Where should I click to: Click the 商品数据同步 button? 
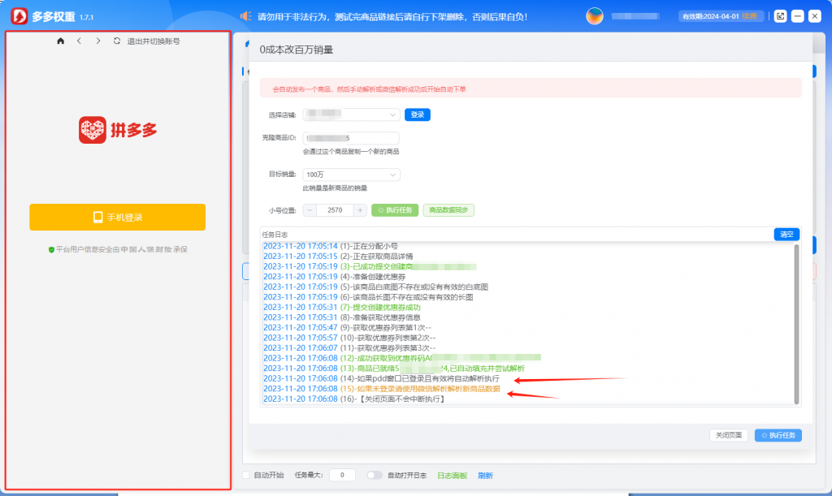448,210
